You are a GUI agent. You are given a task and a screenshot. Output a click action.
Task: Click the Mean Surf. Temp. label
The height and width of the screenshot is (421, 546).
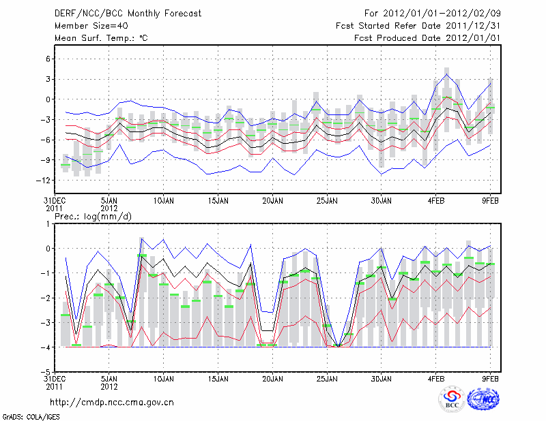pyautogui.click(x=101, y=38)
